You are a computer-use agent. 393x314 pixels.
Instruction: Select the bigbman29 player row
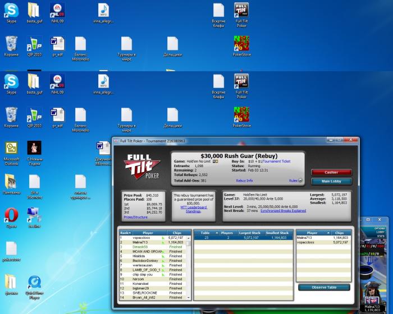point(152,288)
